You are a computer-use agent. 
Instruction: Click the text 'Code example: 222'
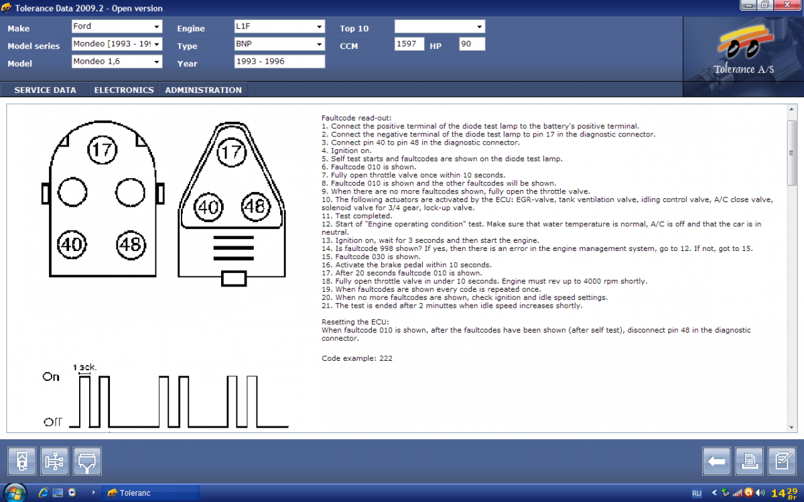(x=357, y=358)
